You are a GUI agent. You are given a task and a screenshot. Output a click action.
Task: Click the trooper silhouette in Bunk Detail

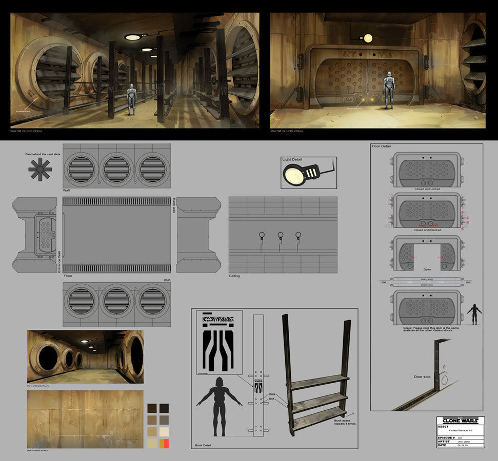click(219, 406)
